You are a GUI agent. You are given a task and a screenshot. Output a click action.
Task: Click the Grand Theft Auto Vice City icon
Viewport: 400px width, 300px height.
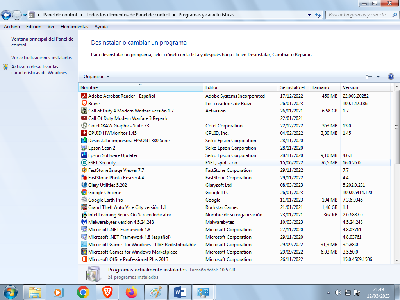pyautogui.click(x=84, y=207)
